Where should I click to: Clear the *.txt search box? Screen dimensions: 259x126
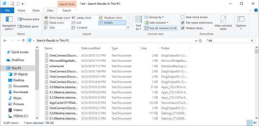(252, 41)
